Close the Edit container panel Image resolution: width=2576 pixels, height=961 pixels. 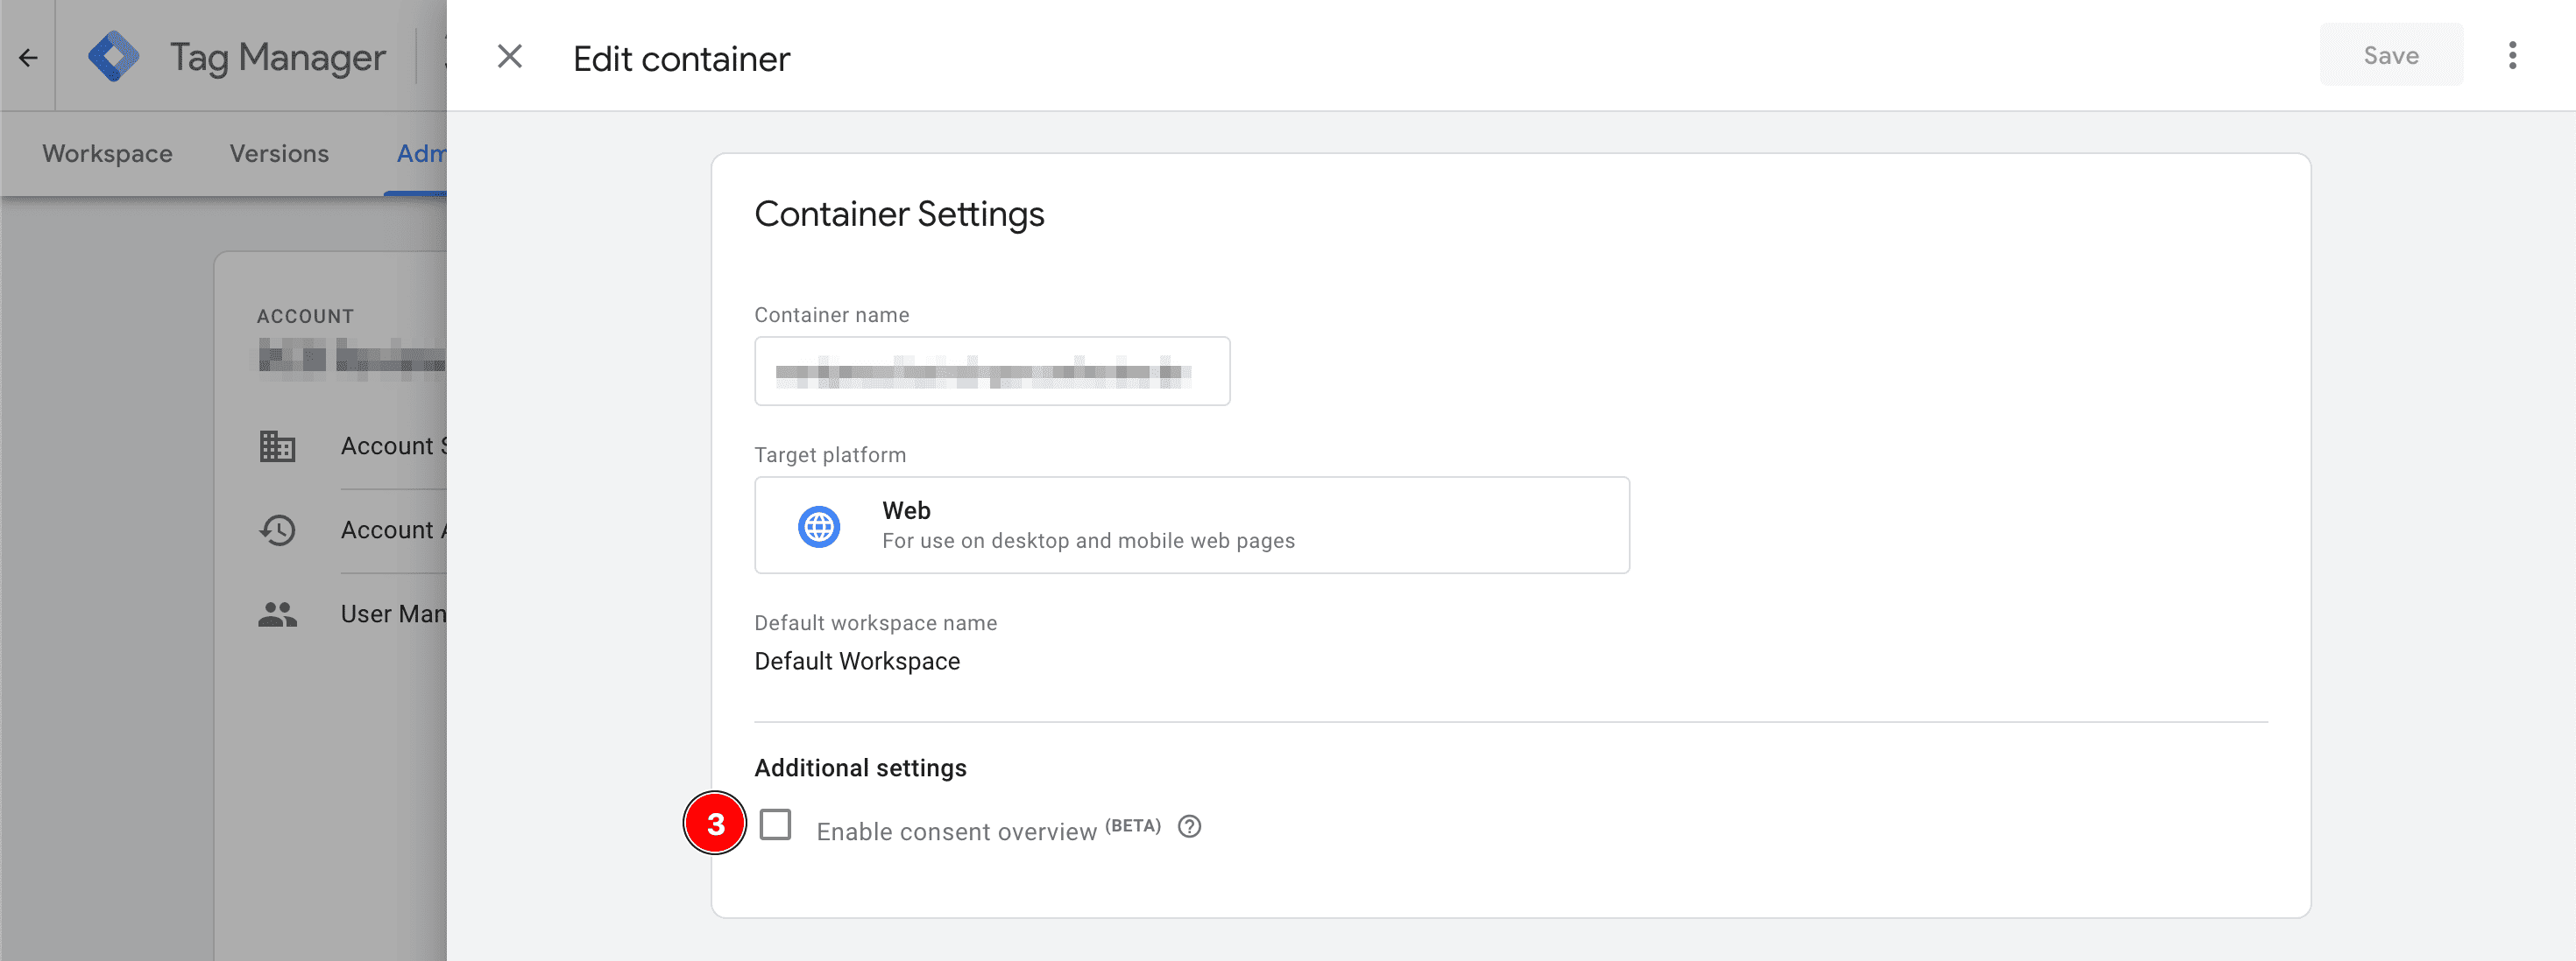(x=510, y=57)
